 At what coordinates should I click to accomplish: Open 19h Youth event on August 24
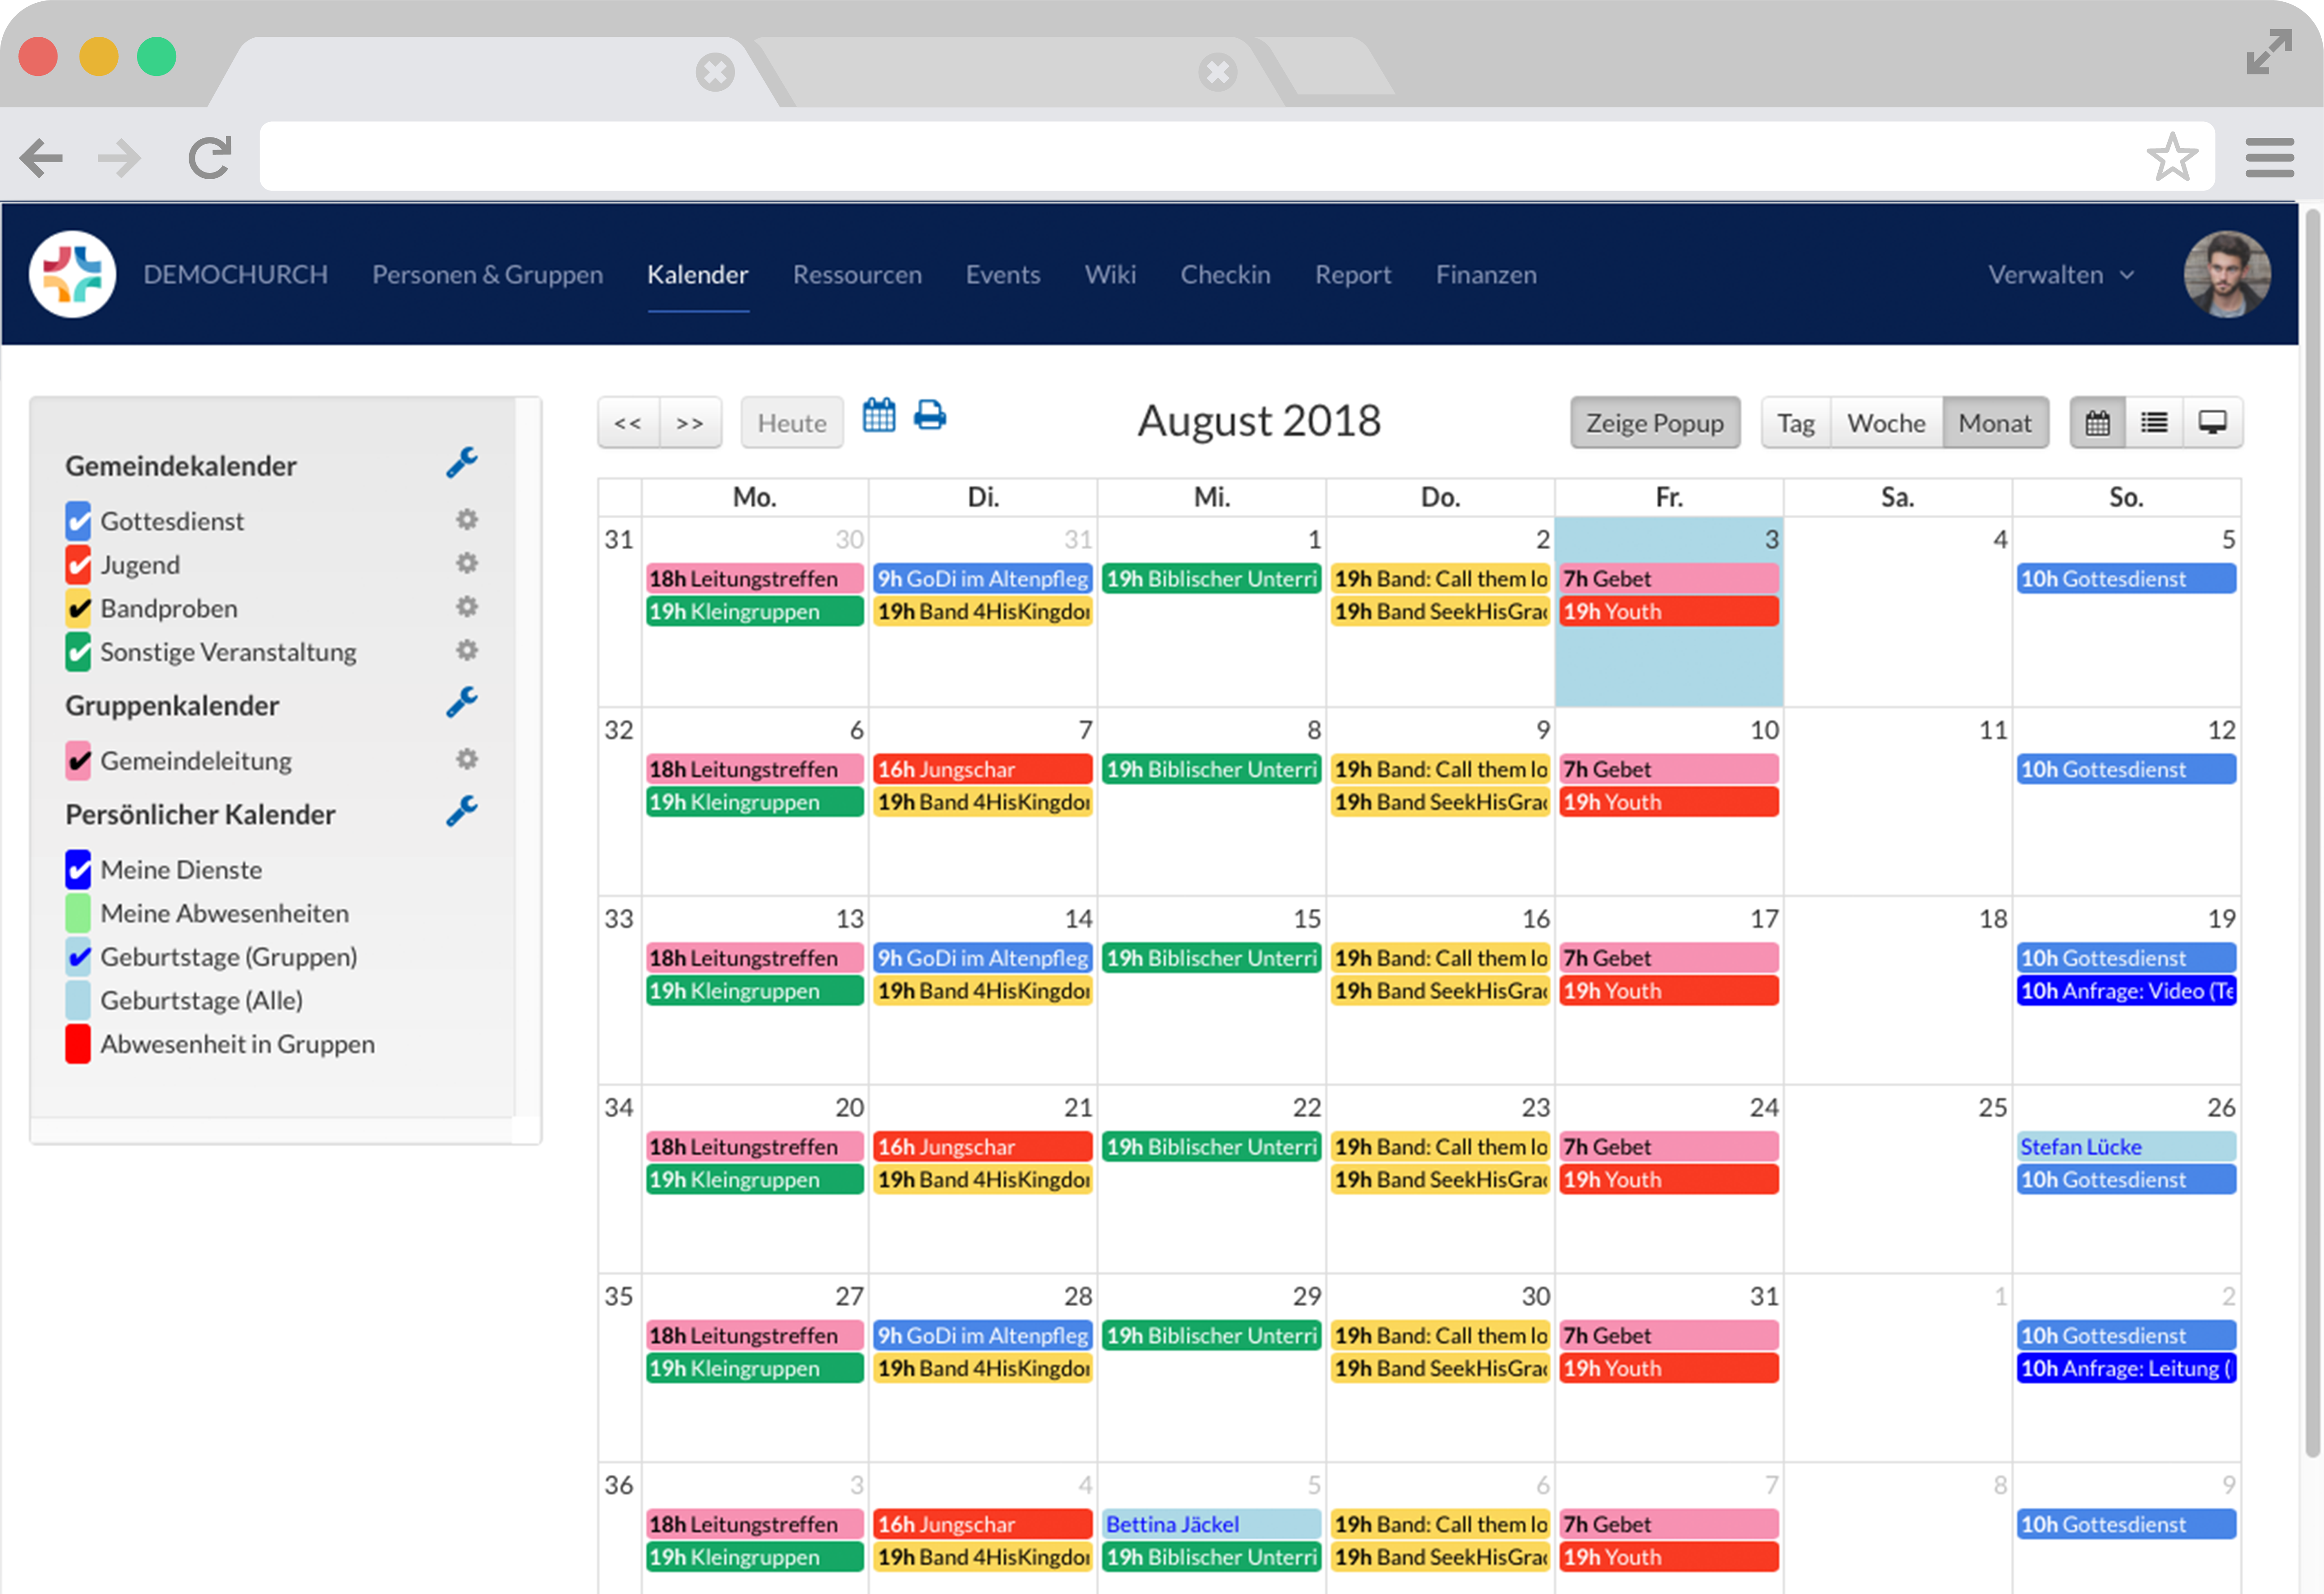[1669, 1180]
